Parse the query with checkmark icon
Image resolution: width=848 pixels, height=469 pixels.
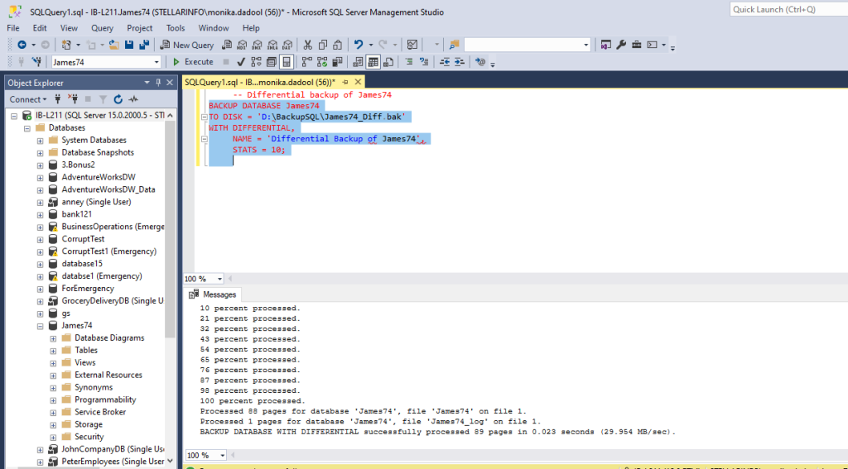(241, 62)
